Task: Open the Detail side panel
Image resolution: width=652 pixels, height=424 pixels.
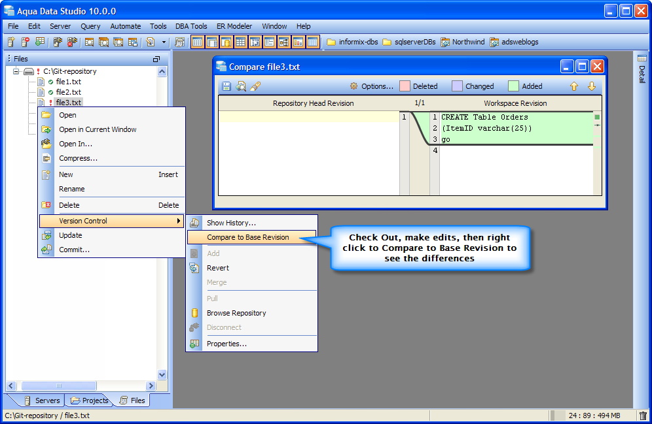Action: [x=642, y=69]
